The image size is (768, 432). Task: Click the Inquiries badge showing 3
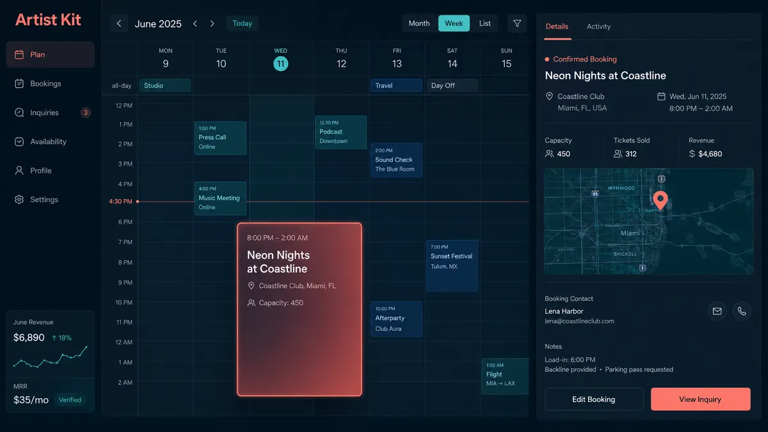click(86, 113)
